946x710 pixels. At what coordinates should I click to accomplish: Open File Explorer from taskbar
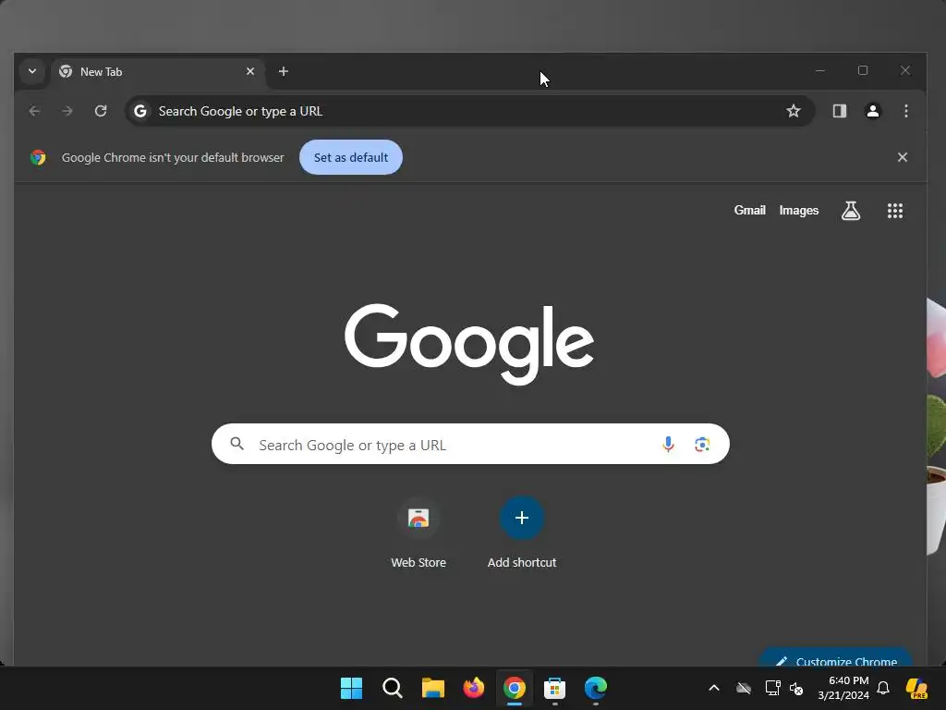coord(432,688)
